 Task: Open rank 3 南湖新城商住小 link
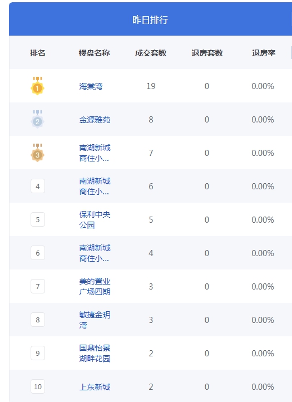point(95,153)
